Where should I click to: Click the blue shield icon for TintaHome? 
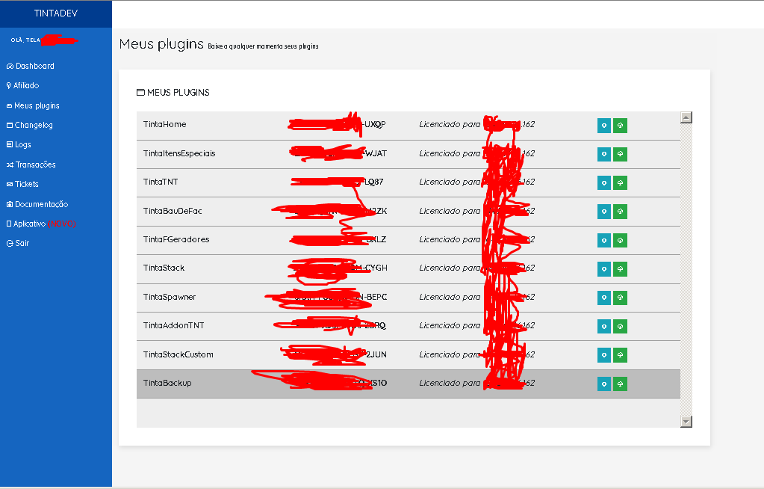coord(604,126)
